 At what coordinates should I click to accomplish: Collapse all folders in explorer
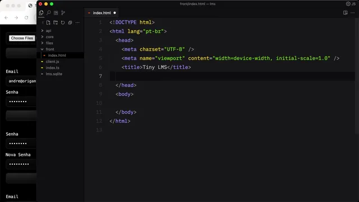point(70,22)
